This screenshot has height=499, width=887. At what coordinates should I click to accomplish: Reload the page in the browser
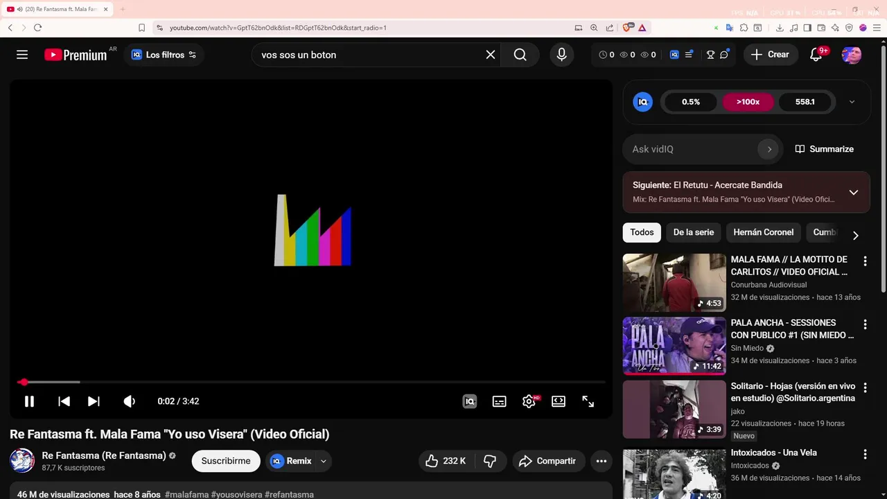pos(37,28)
